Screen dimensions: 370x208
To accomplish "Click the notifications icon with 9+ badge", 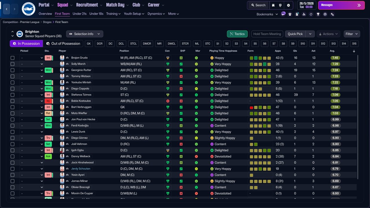I will pyautogui.click(x=283, y=14).
